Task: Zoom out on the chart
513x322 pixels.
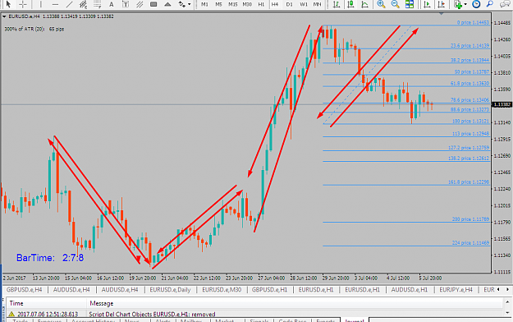Action: 396,4
